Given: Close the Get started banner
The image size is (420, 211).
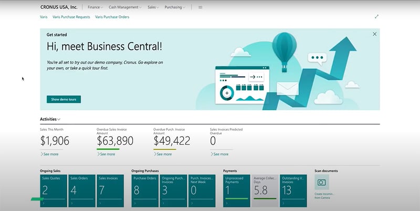Looking at the screenshot, I should [x=374, y=34].
